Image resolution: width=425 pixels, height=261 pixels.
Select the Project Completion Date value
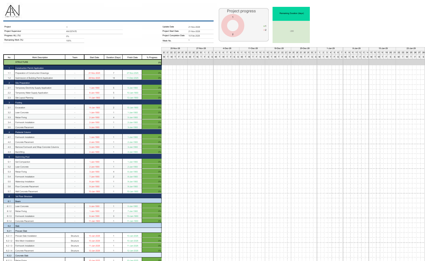[194, 36]
